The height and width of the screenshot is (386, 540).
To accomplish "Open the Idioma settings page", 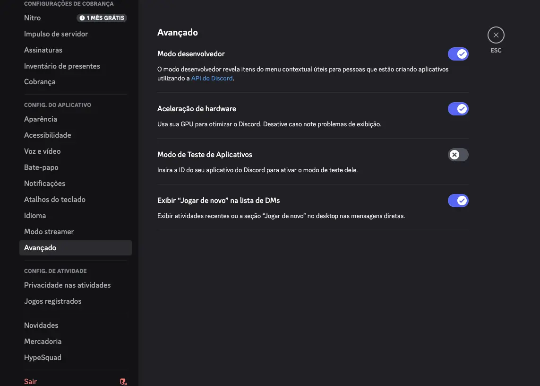I will click(x=35, y=215).
